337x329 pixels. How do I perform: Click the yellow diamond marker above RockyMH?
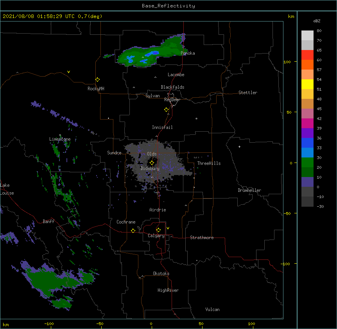point(97,80)
